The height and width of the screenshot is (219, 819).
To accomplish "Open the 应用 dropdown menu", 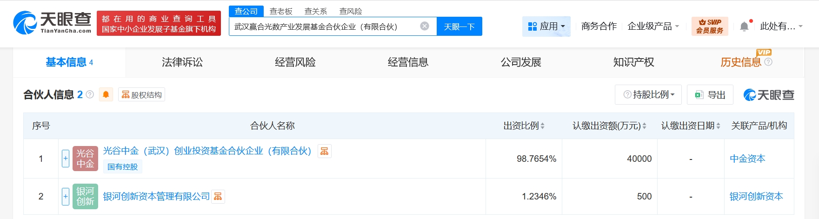I will pyautogui.click(x=546, y=27).
